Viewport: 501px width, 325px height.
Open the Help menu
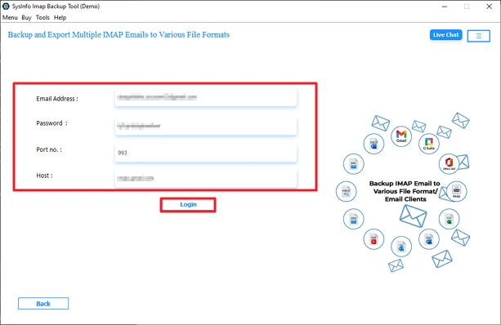(60, 18)
